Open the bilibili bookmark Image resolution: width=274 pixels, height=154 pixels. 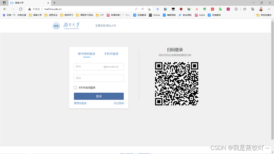[200, 15]
